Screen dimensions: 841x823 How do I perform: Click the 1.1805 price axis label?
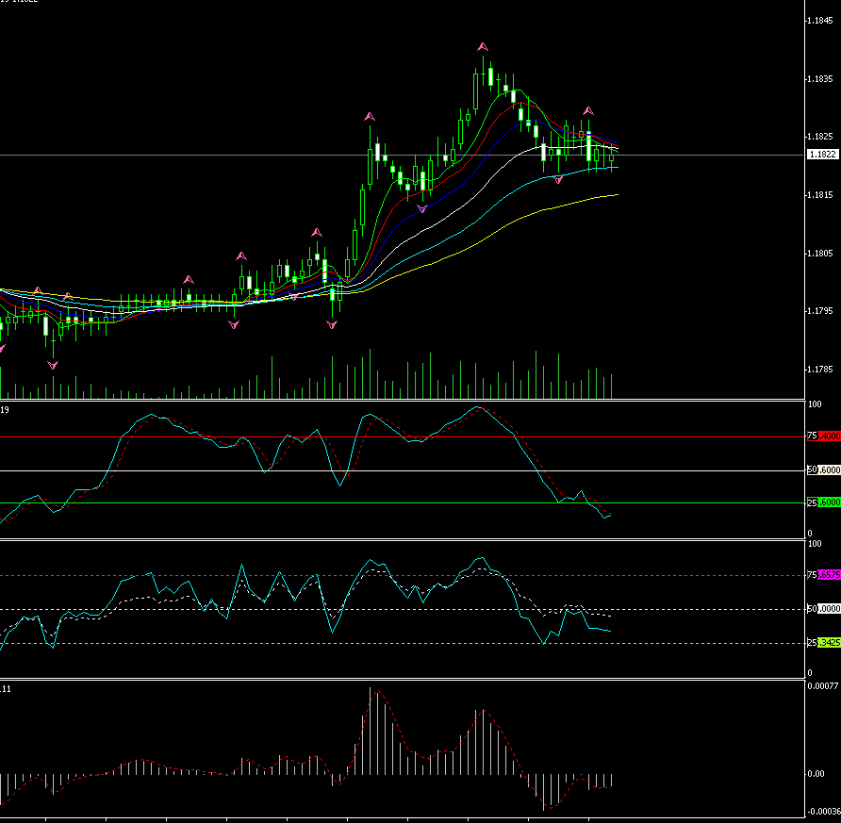point(821,253)
